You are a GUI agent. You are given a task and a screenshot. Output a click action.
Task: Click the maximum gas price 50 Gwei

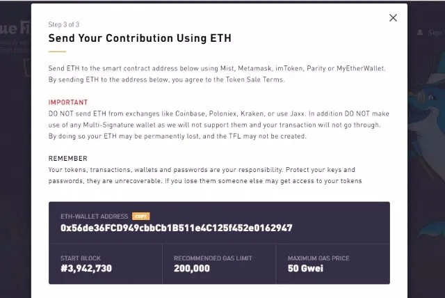[x=305, y=269]
